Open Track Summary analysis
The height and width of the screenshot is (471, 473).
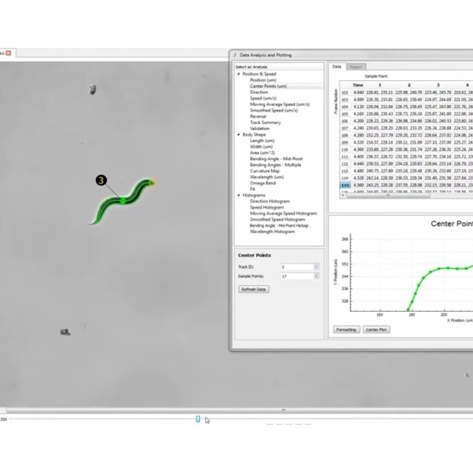click(x=265, y=122)
